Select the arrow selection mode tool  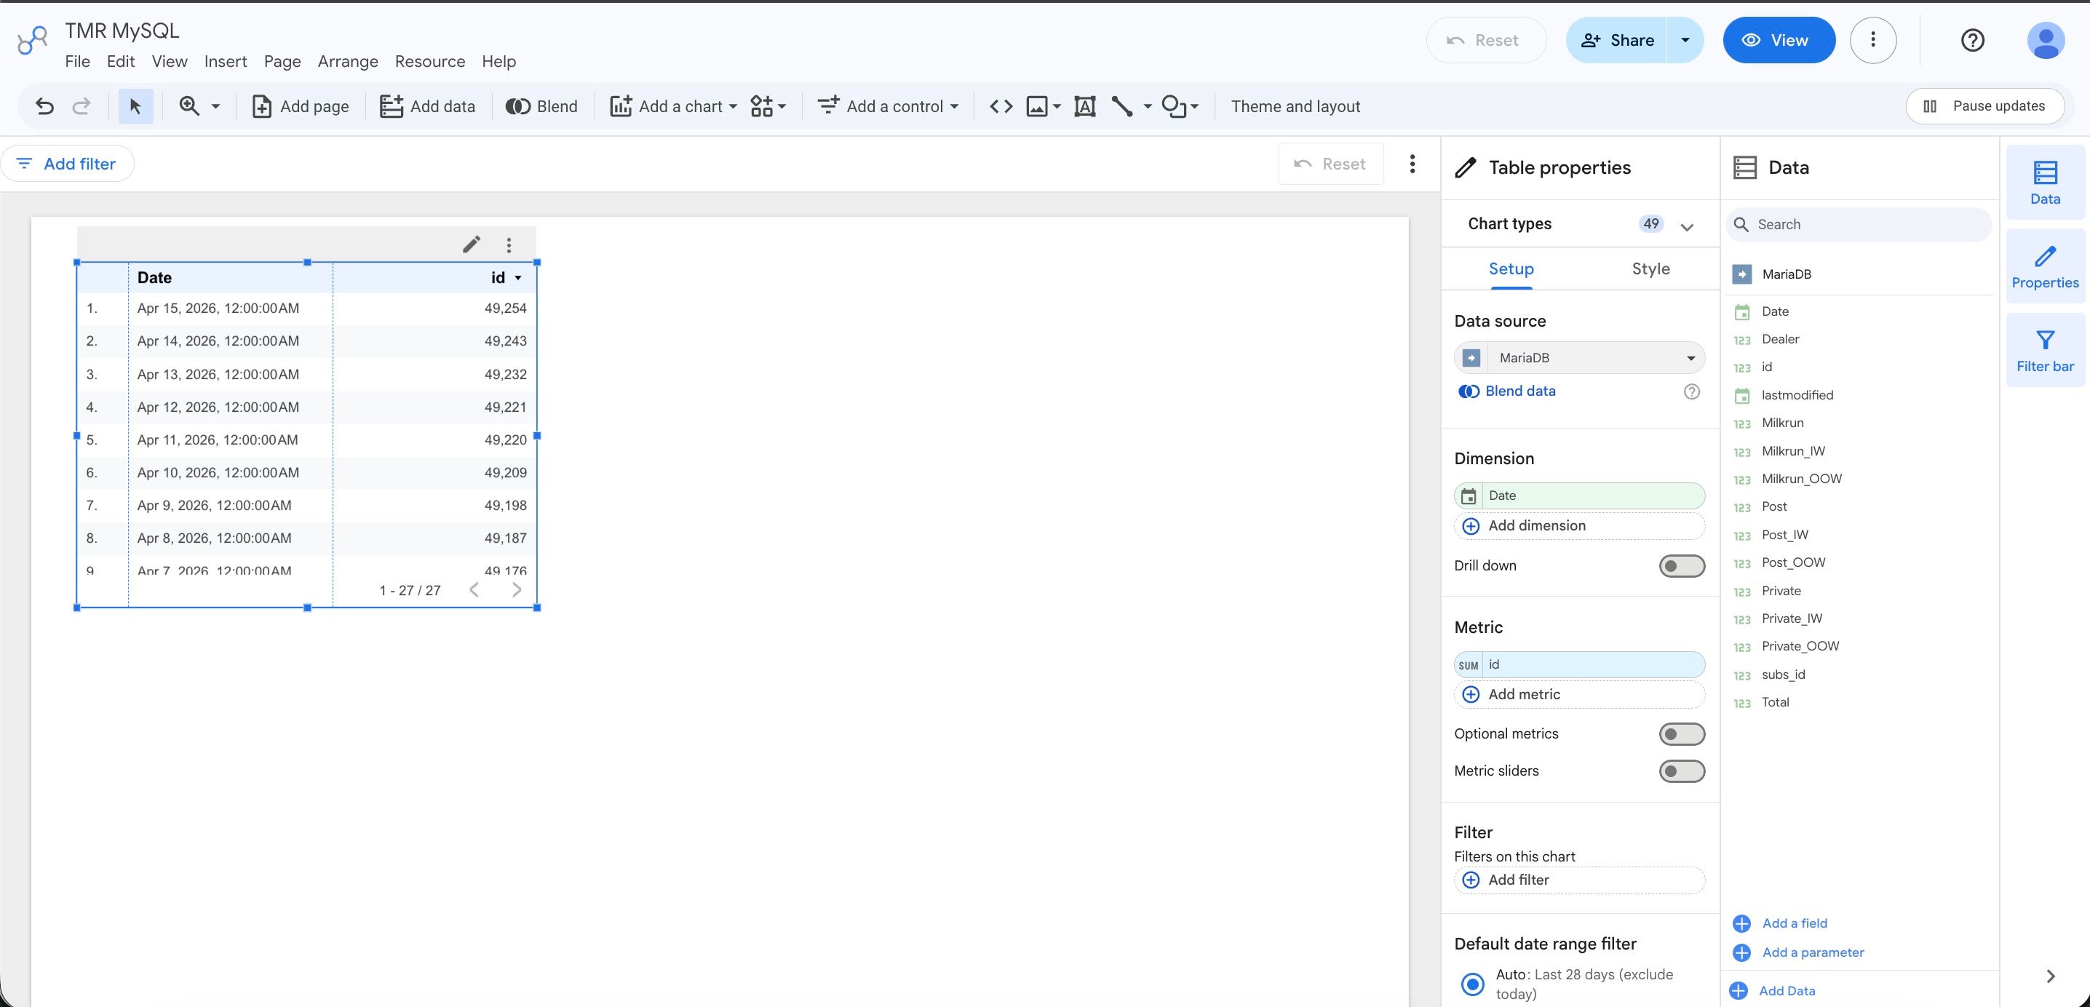[135, 106]
